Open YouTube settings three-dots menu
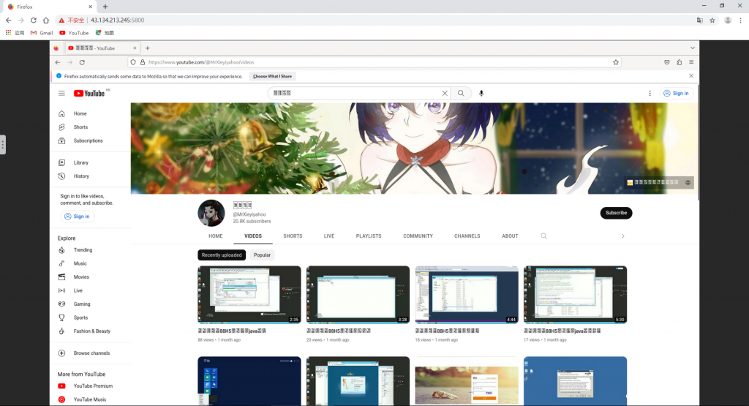Screen dimensions: 749x406 pyautogui.click(x=650, y=94)
